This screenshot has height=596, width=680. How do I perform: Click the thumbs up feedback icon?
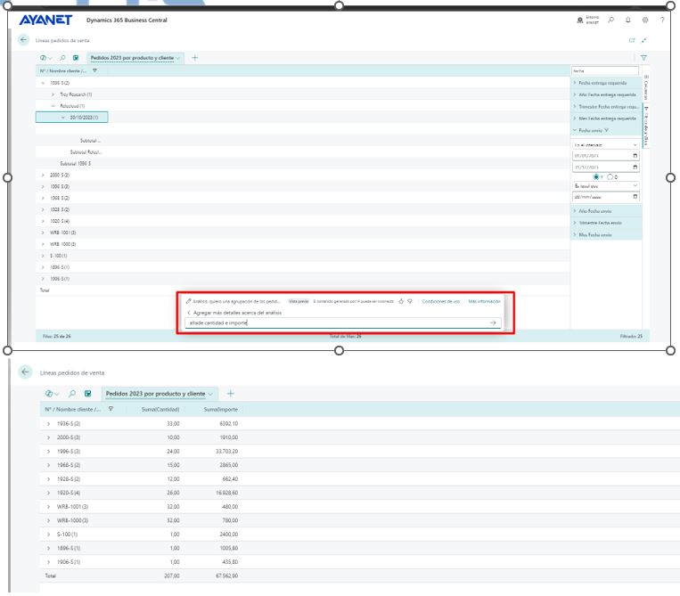[401, 301]
